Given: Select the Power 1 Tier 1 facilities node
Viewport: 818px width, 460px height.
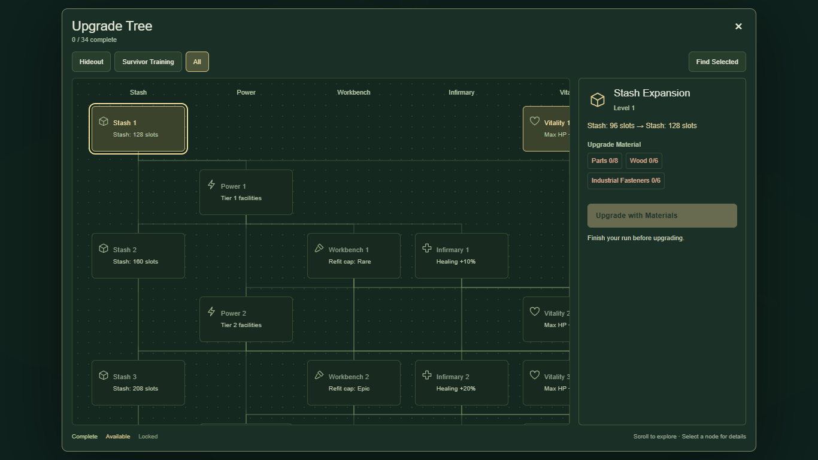Looking at the screenshot, I should tap(246, 192).
